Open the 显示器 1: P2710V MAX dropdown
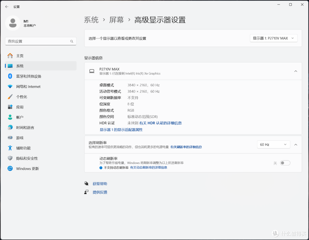 pyautogui.click(x=274, y=38)
